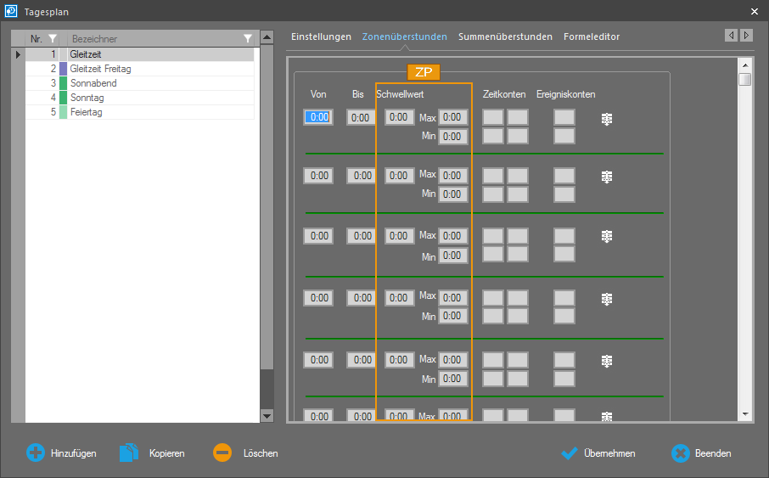Open the Bezeichner column filter
The width and height of the screenshot is (769, 478).
pos(247,39)
